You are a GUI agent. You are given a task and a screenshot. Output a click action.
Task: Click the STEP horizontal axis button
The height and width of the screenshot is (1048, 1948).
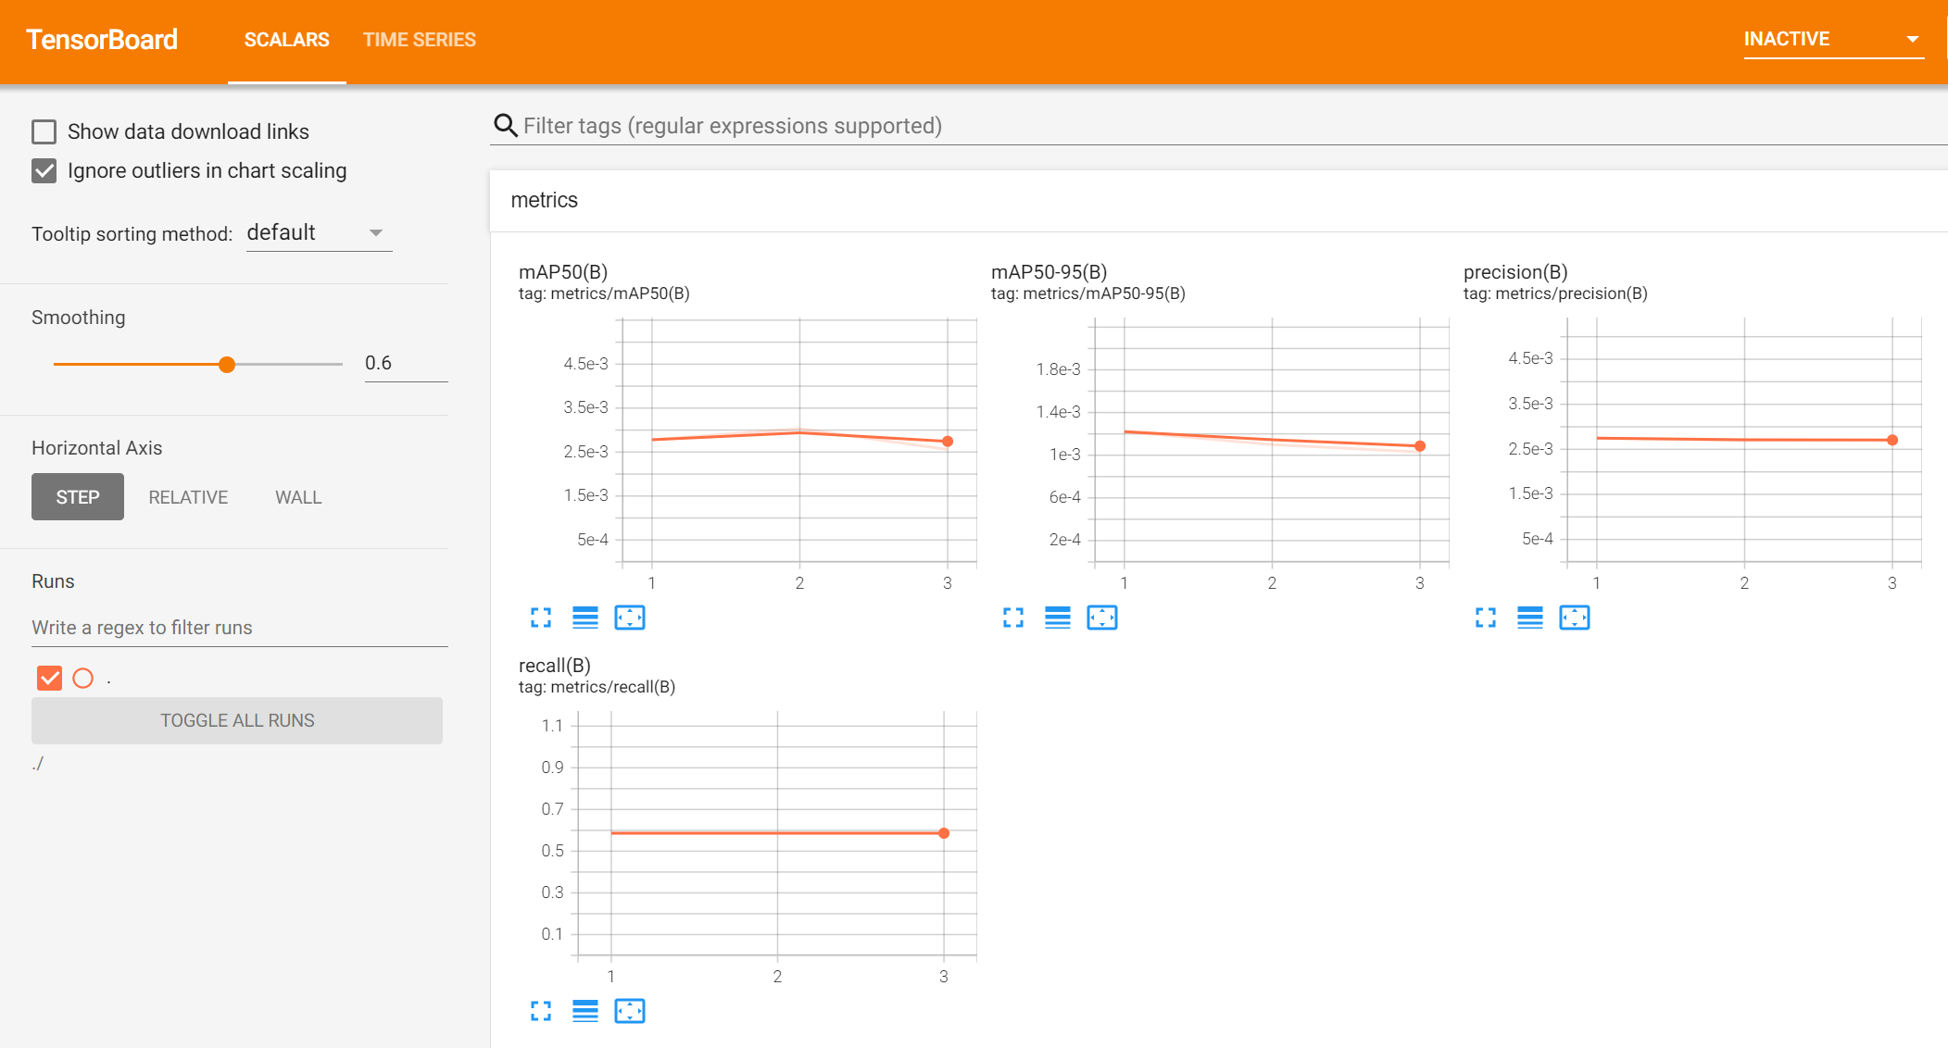tap(78, 497)
